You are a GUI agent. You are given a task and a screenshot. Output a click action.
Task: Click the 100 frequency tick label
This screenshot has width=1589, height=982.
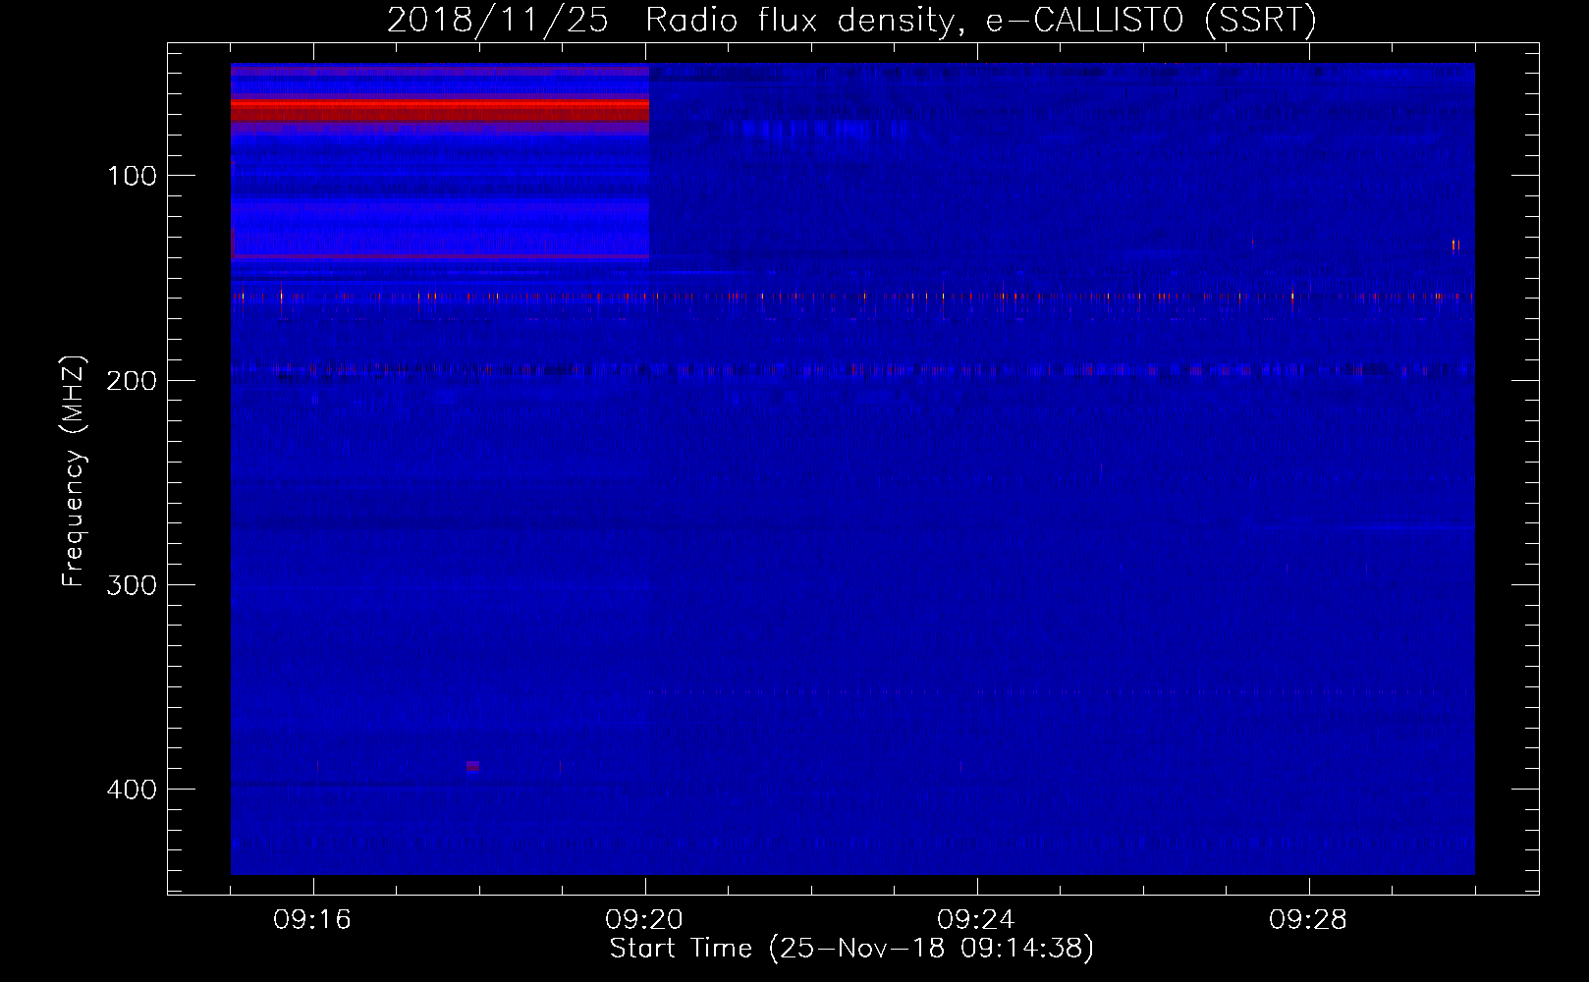(x=132, y=176)
